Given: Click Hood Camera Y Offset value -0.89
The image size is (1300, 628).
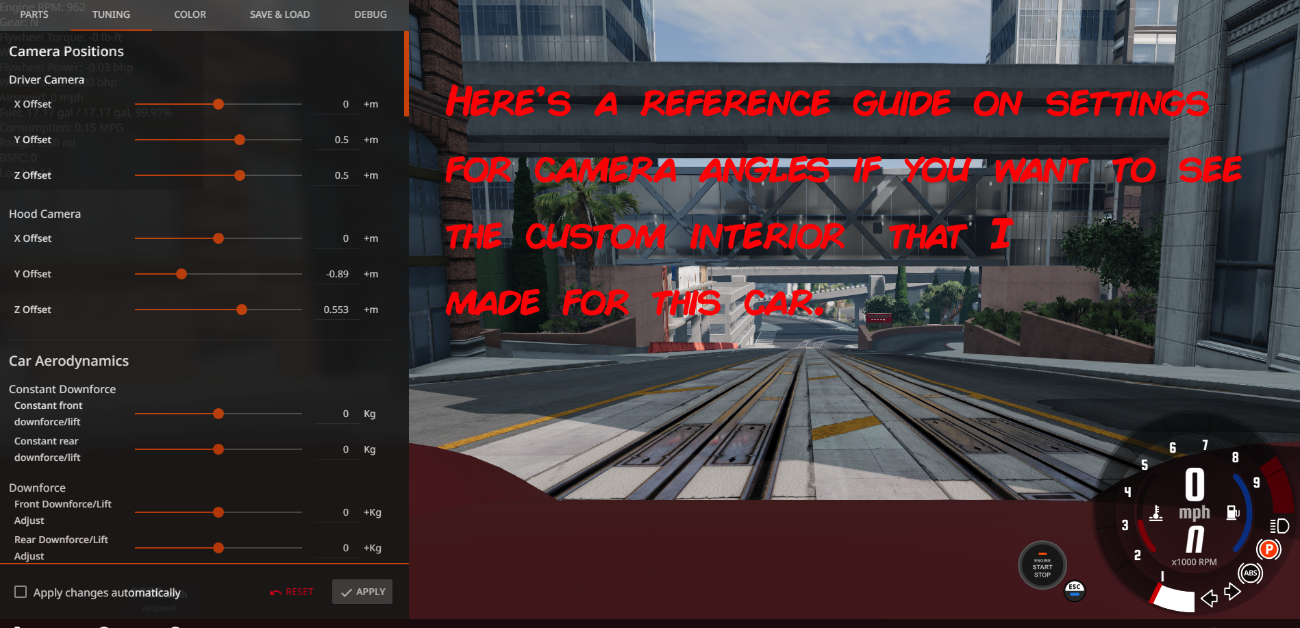Looking at the screenshot, I should coord(336,274).
